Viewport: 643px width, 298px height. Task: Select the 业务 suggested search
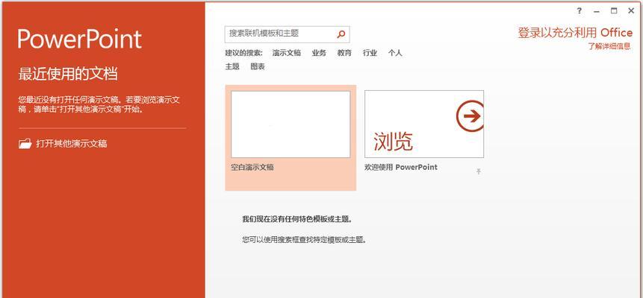[319, 53]
